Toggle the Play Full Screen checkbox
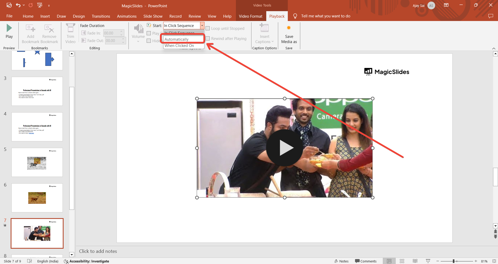Image resolution: width=498 pixels, height=264 pixels. pos(149,33)
